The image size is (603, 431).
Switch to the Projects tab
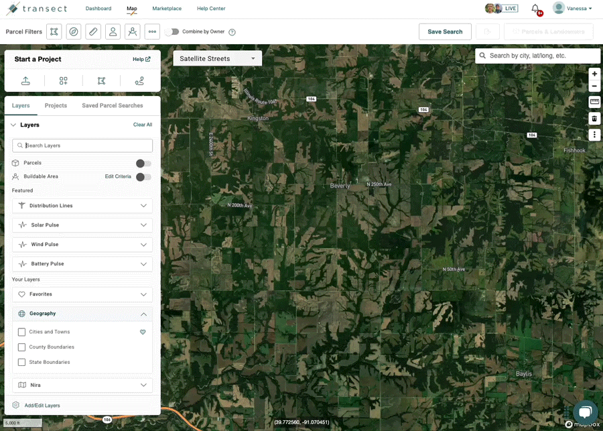[56, 105]
